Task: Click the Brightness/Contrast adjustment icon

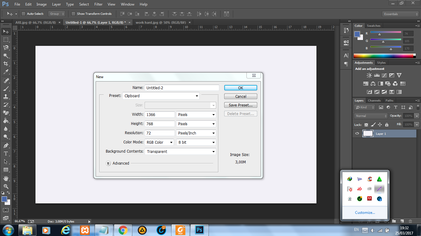Action: coord(369,75)
